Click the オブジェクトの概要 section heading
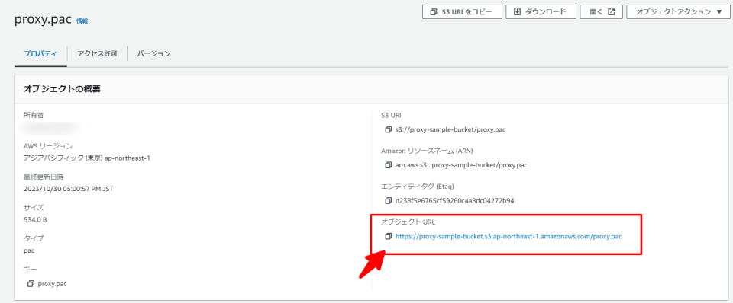 (x=62, y=89)
